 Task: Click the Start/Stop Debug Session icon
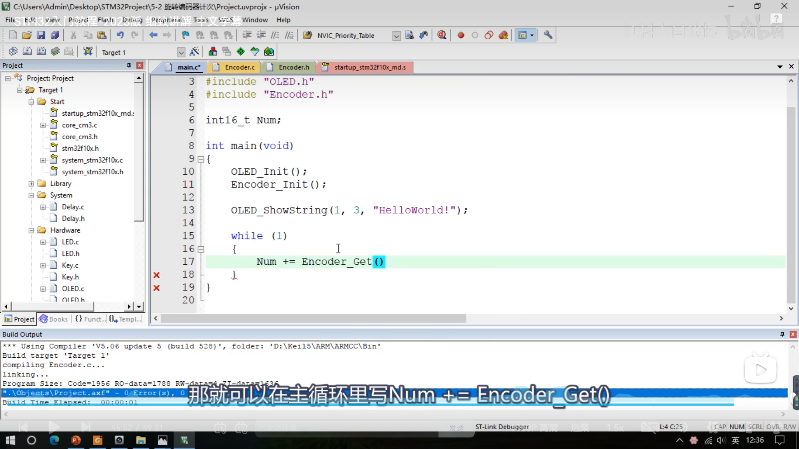click(x=442, y=35)
